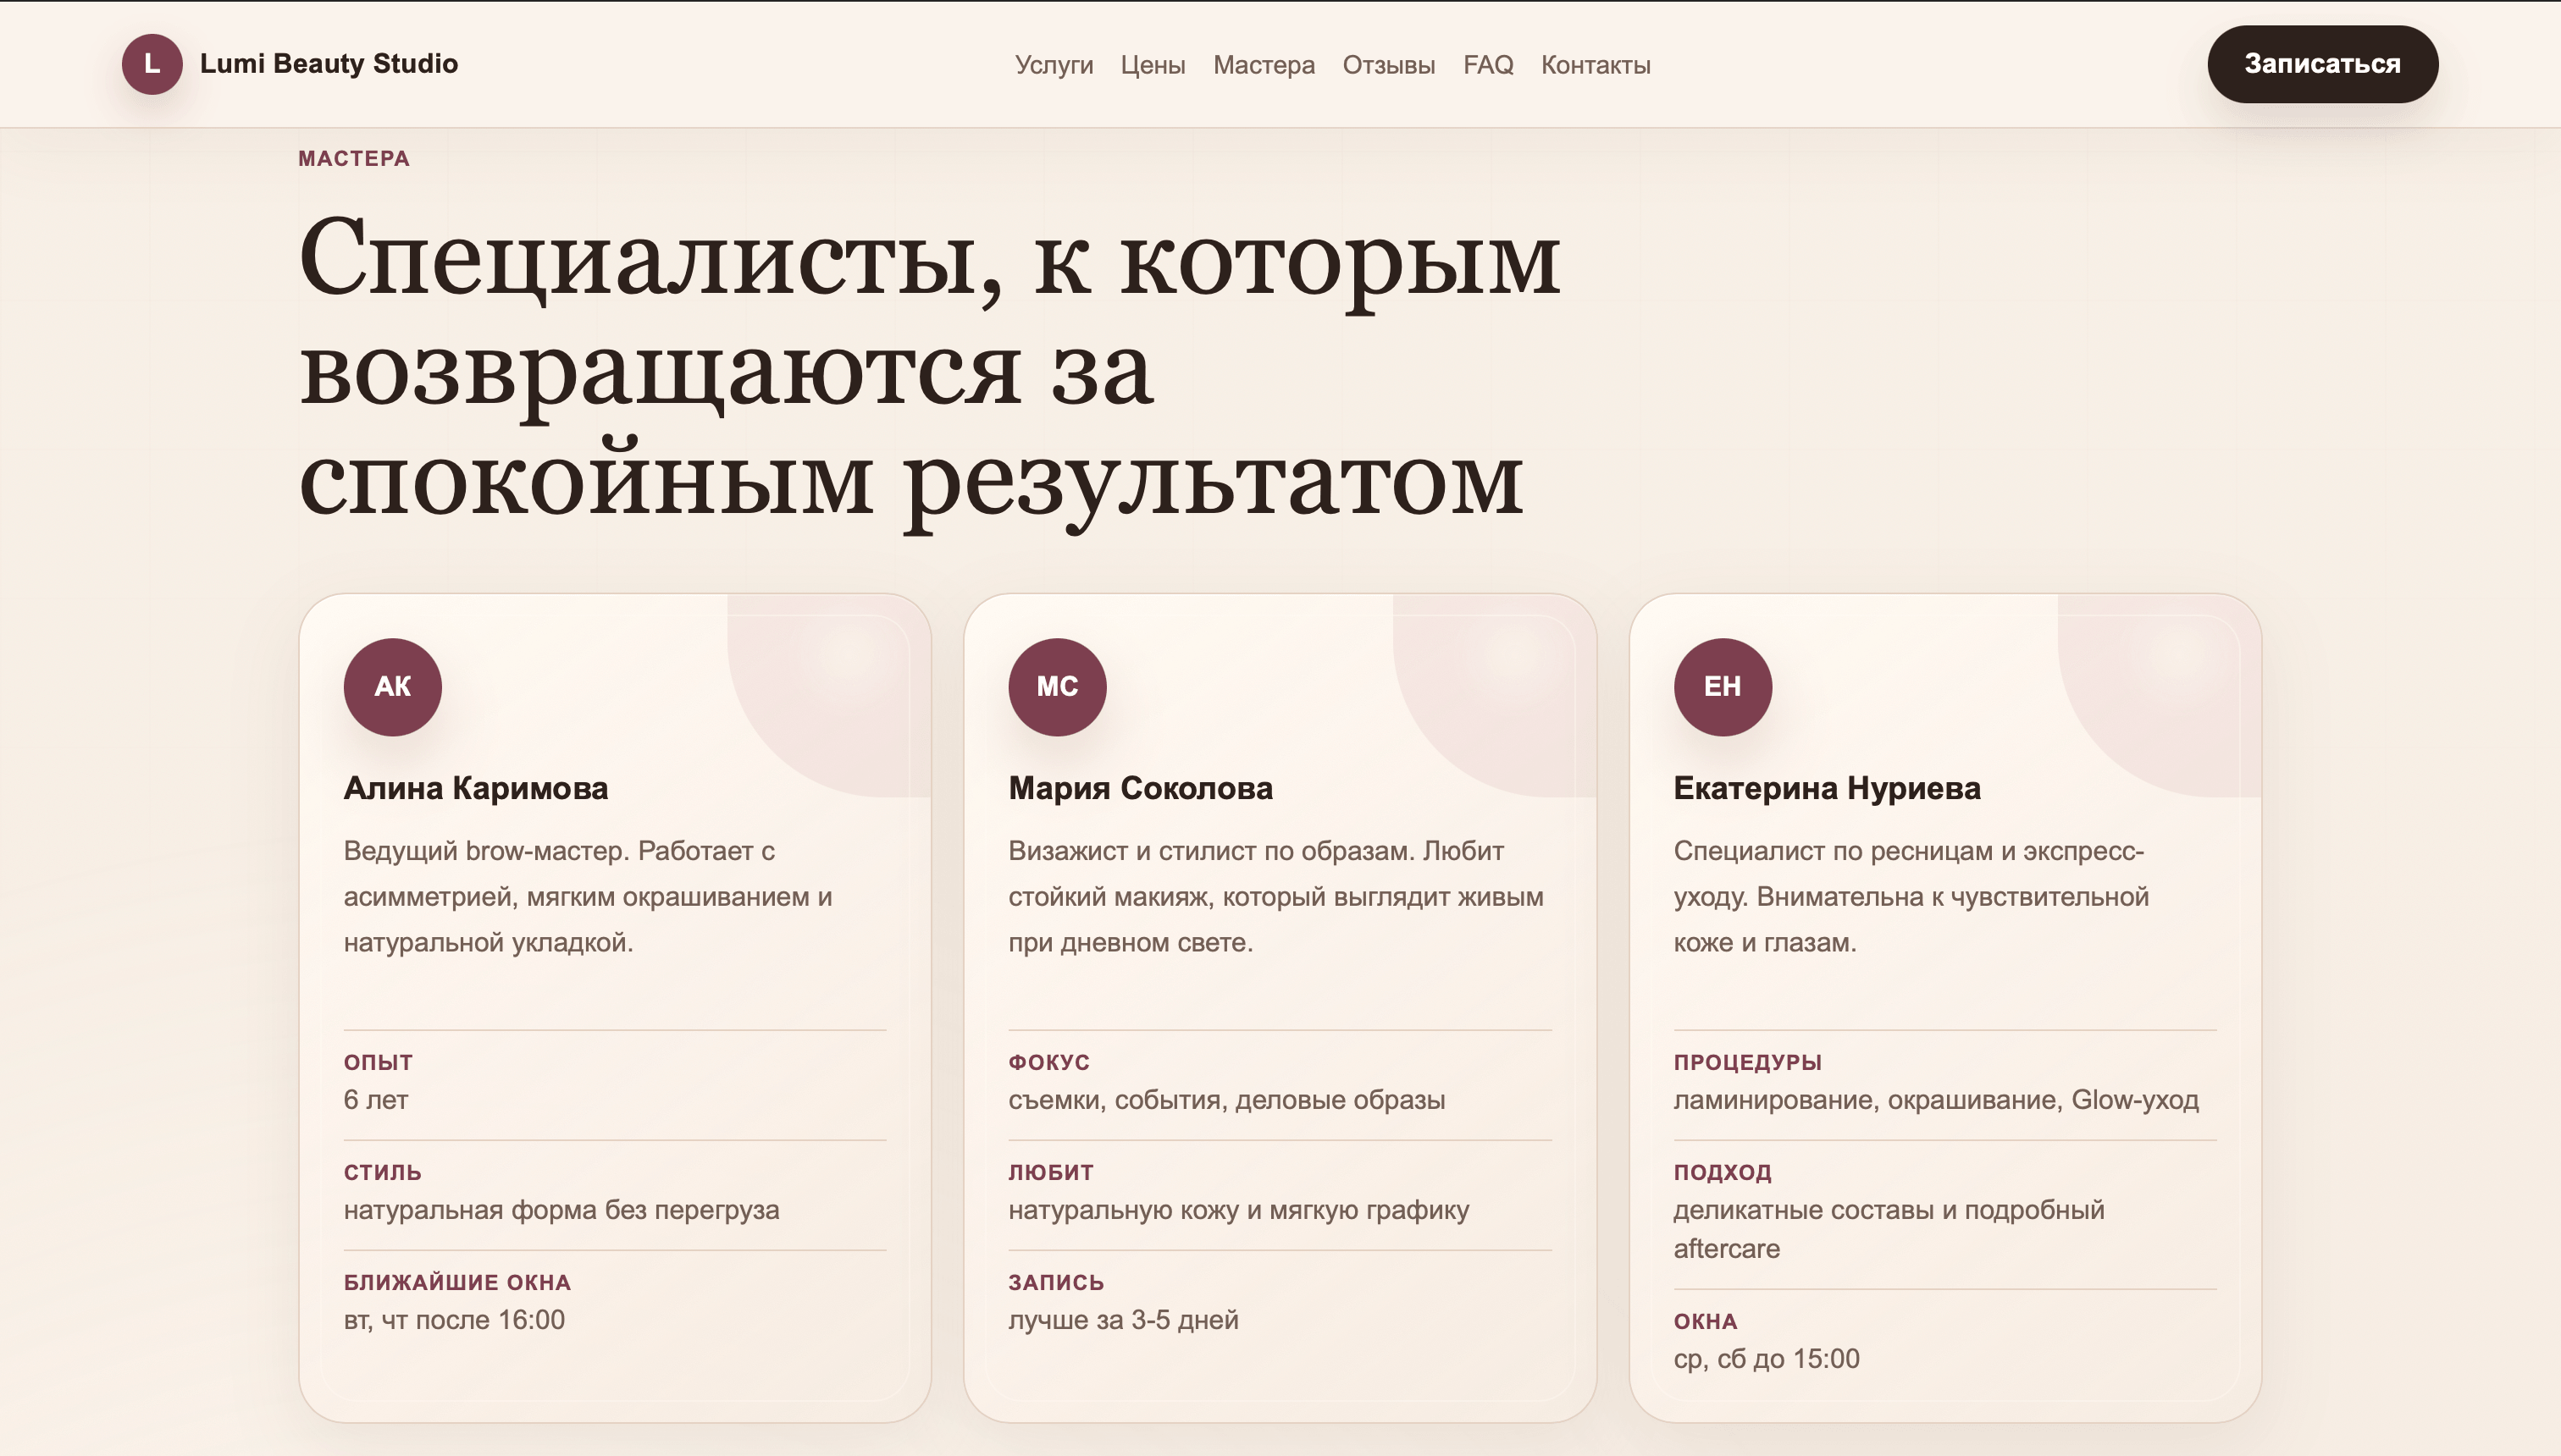The width and height of the screenshot is (2561, 1456).
Task: Click the БЛИЖАЙШИЕ ОКНА label
Action: coord(457,1282)
